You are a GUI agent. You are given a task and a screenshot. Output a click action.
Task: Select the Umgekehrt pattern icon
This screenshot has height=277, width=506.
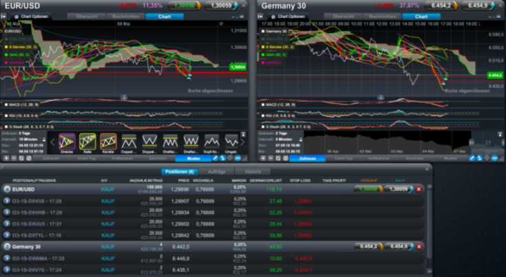[x=232, y=142]
